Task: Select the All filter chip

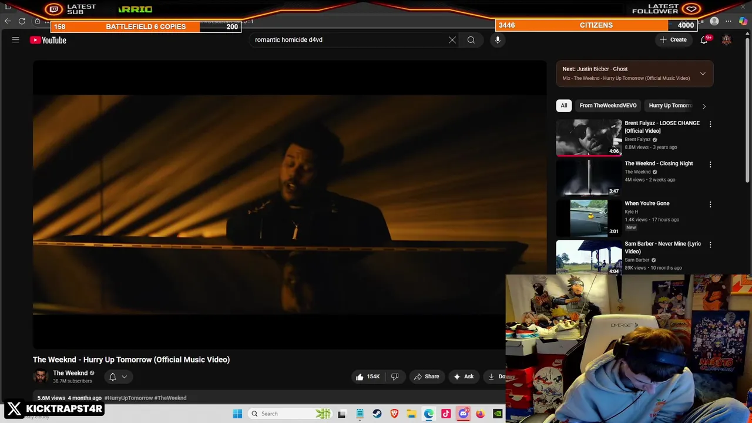Action: tap(564, 106)
